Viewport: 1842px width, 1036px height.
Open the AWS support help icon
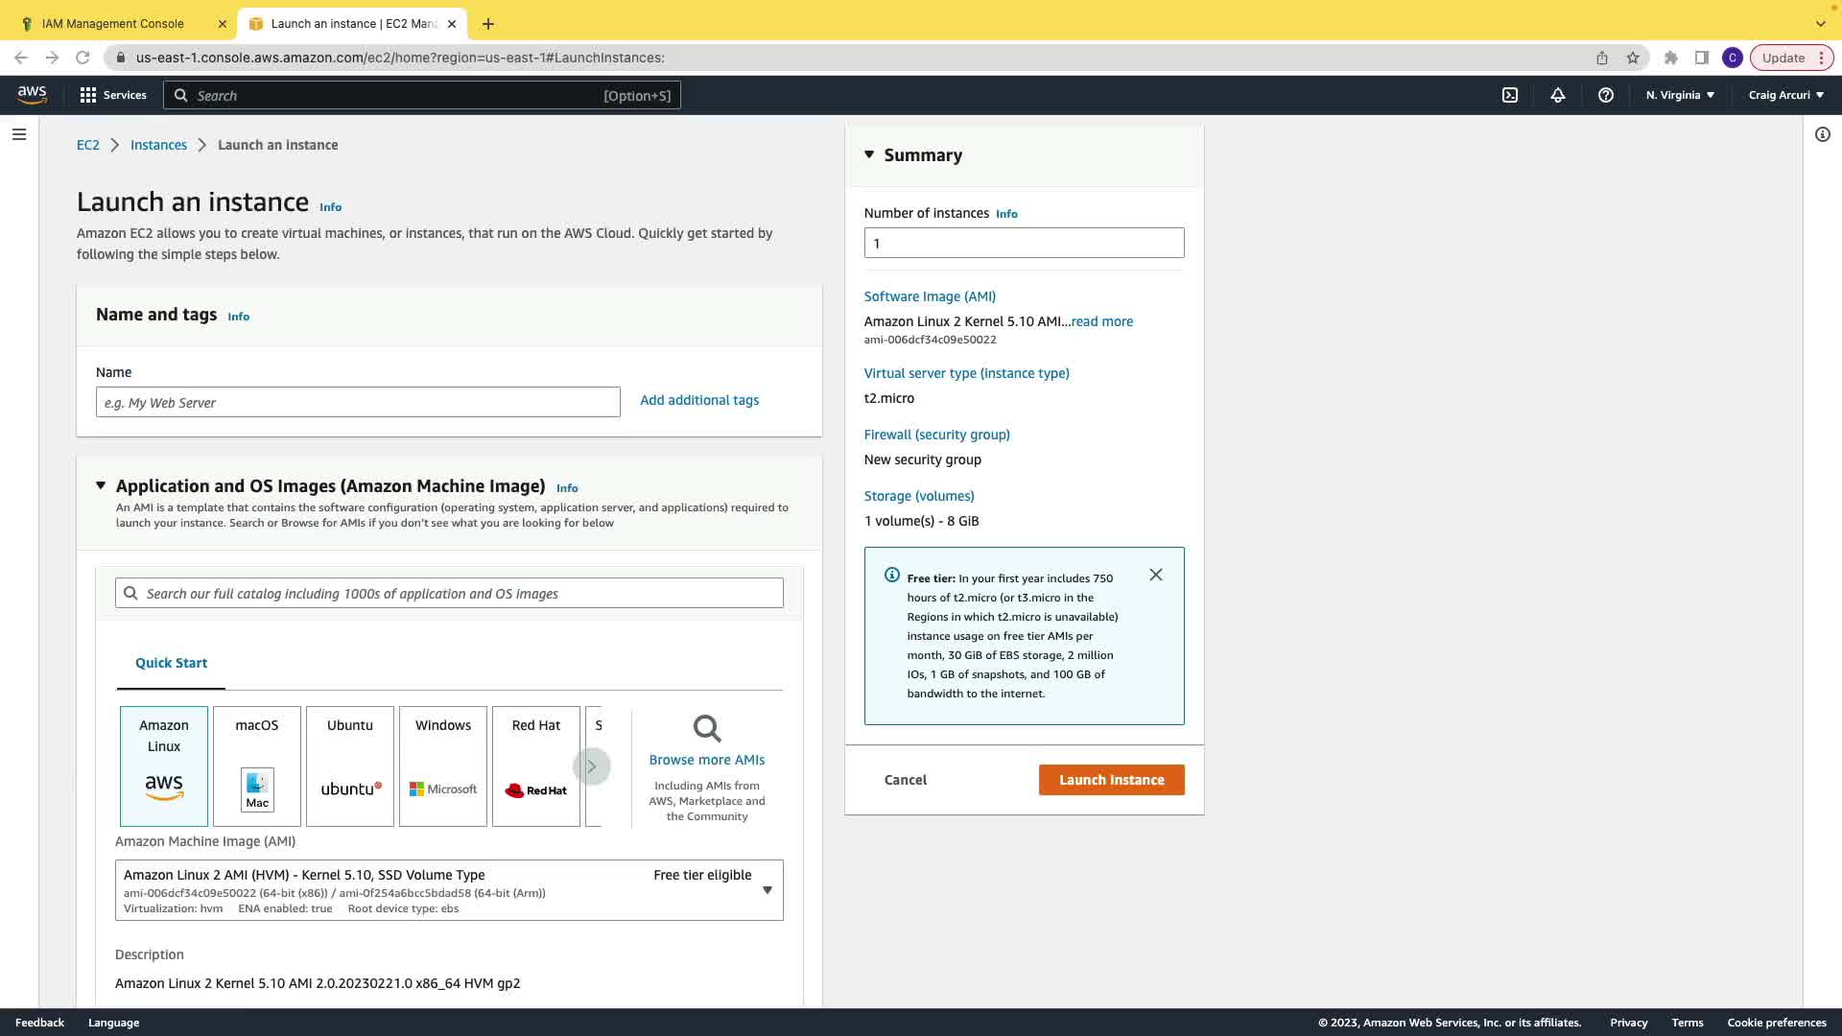[1606, 95]
